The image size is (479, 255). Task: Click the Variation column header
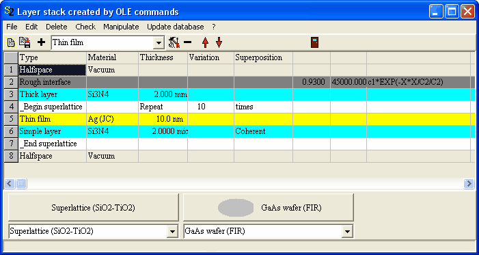210,58
